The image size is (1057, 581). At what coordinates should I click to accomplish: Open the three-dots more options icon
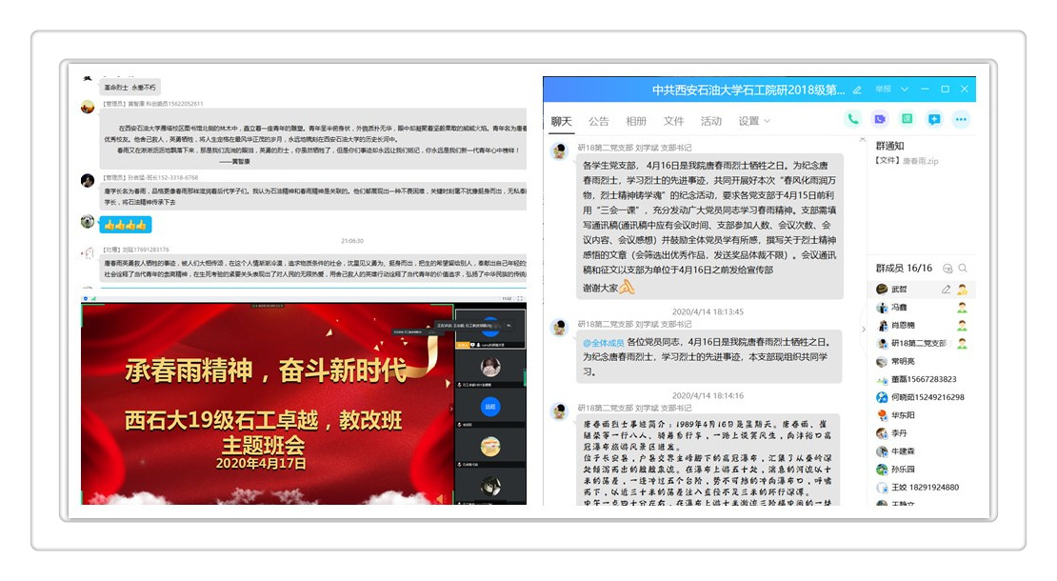click(961, 119)
